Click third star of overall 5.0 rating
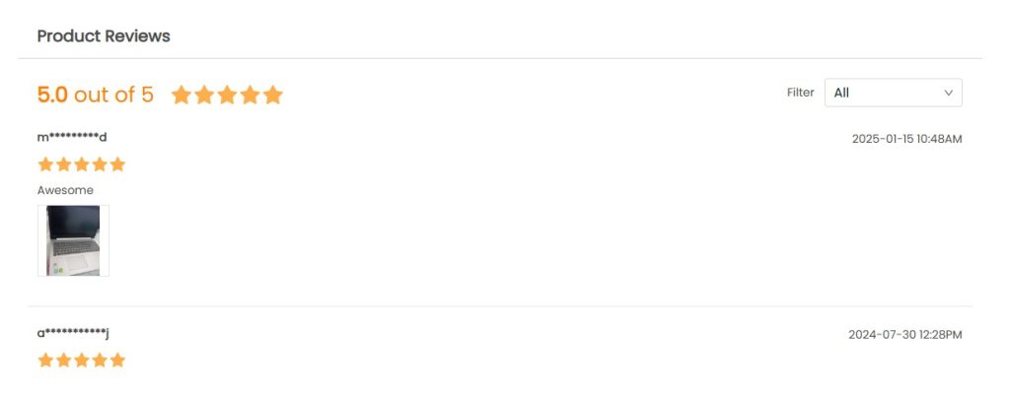Screen dimensions: 1010x394 (228, 96)
